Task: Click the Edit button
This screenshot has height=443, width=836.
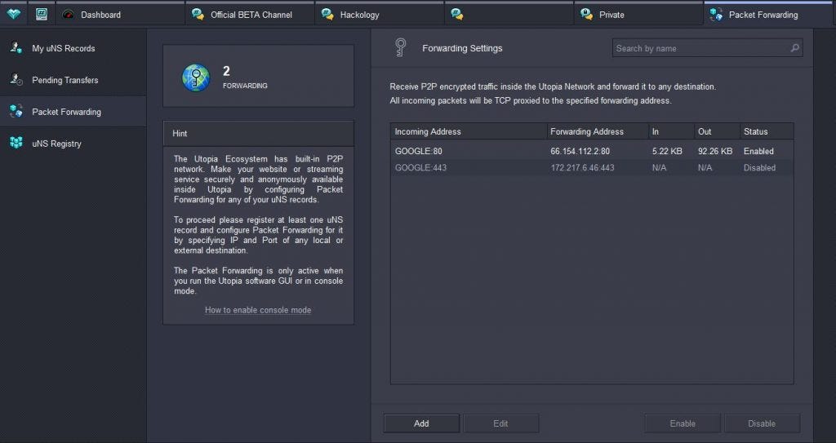Action: (x=500, y=423)
